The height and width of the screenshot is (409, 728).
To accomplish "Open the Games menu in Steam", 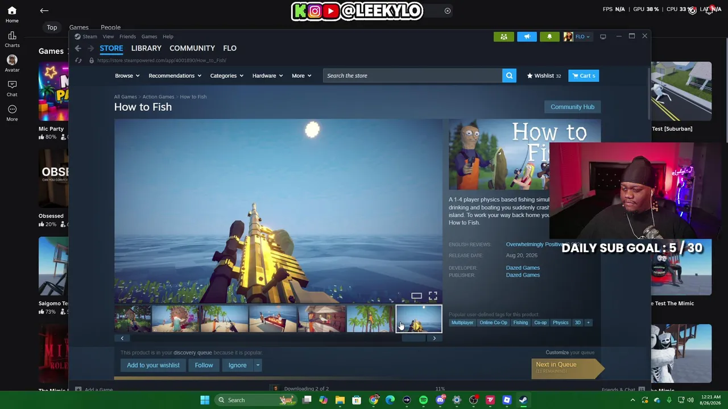I will [x=149, y=37].
